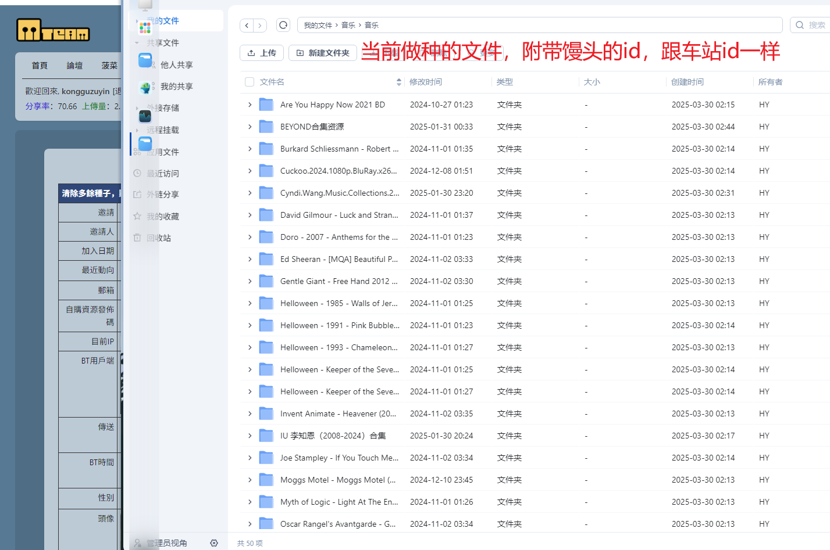Image resolution: width=830 pixels, height=550 pixels.
Task: Click the 我的收藏 star icon
Action: point(137,216)
